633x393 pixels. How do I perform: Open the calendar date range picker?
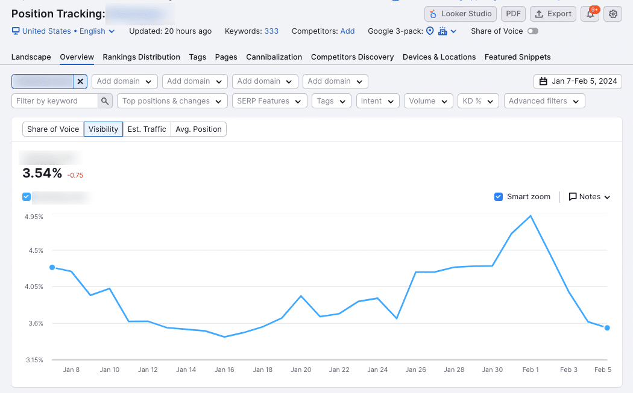coord(578,81)
